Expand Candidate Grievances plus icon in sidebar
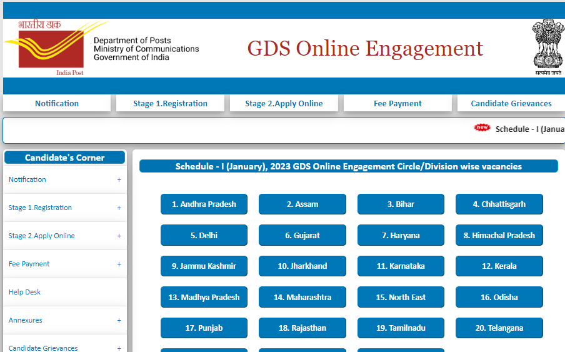565x352 pixels. click(119, 348)
